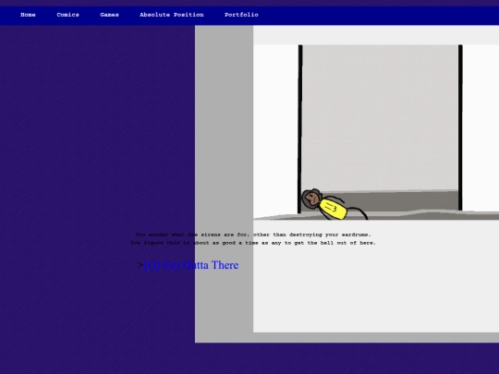Open the Portfolio page
The height and width of the screenshot is (374, 499).
[241, 15]
